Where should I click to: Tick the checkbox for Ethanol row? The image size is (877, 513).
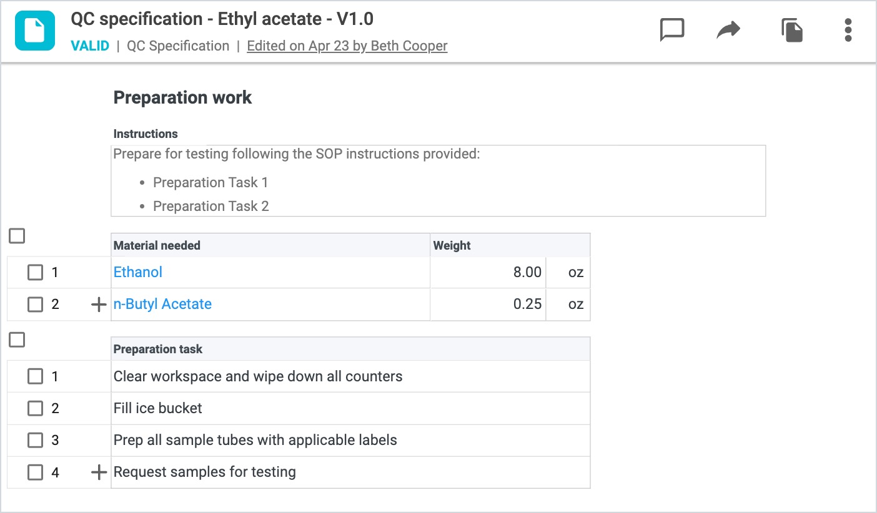(36, 272)
